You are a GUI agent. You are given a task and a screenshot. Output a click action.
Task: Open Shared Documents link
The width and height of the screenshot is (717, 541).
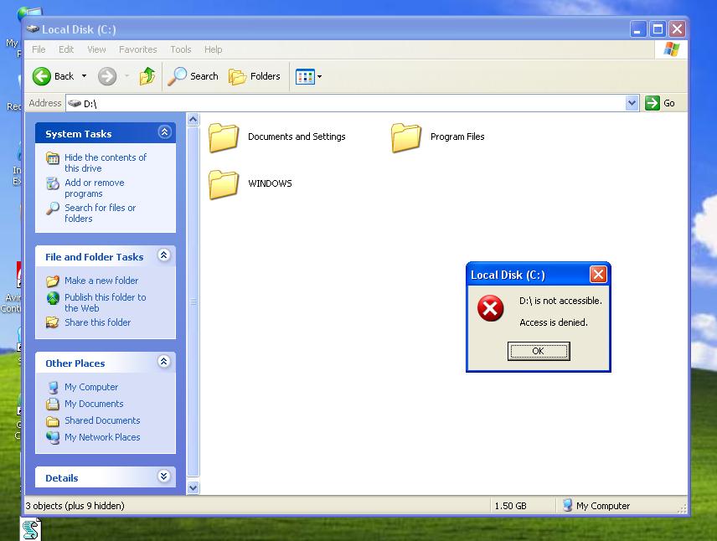click(x=102, y=420)
